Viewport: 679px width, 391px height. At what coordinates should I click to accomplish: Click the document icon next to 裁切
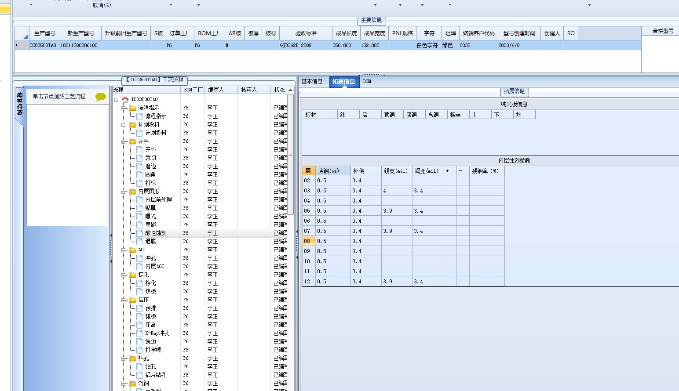coord(139,158)
